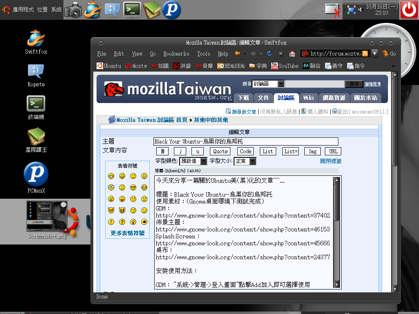The image size is (419, 314).
Task: Click the Quote button
Action: point(221,151)
